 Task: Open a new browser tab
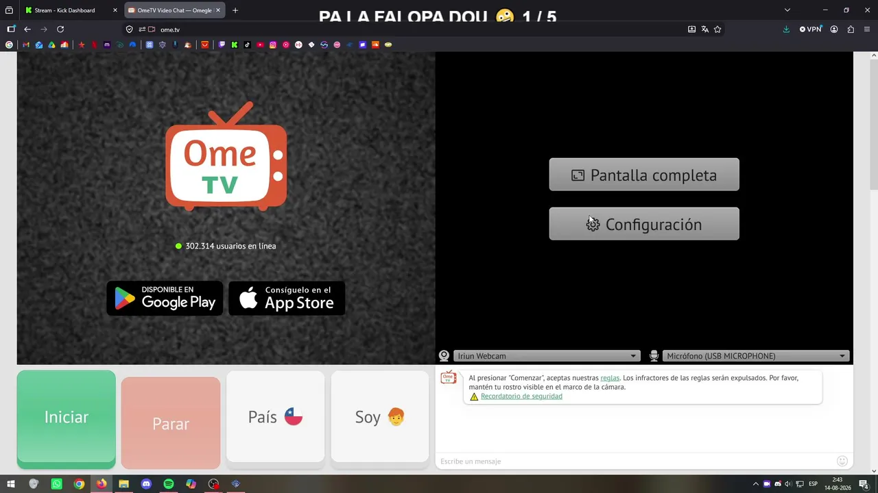point(235,10)
